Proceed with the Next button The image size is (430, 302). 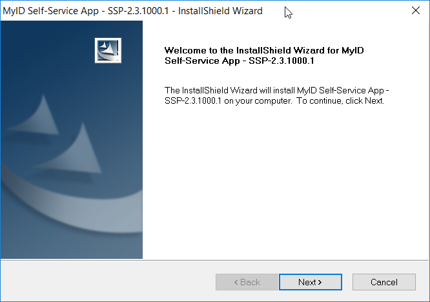311,282
